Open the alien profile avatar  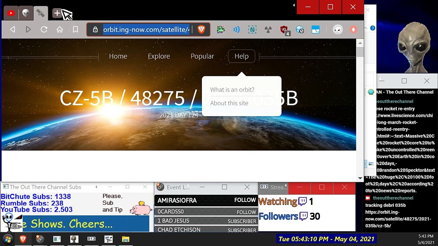[338, 30]
